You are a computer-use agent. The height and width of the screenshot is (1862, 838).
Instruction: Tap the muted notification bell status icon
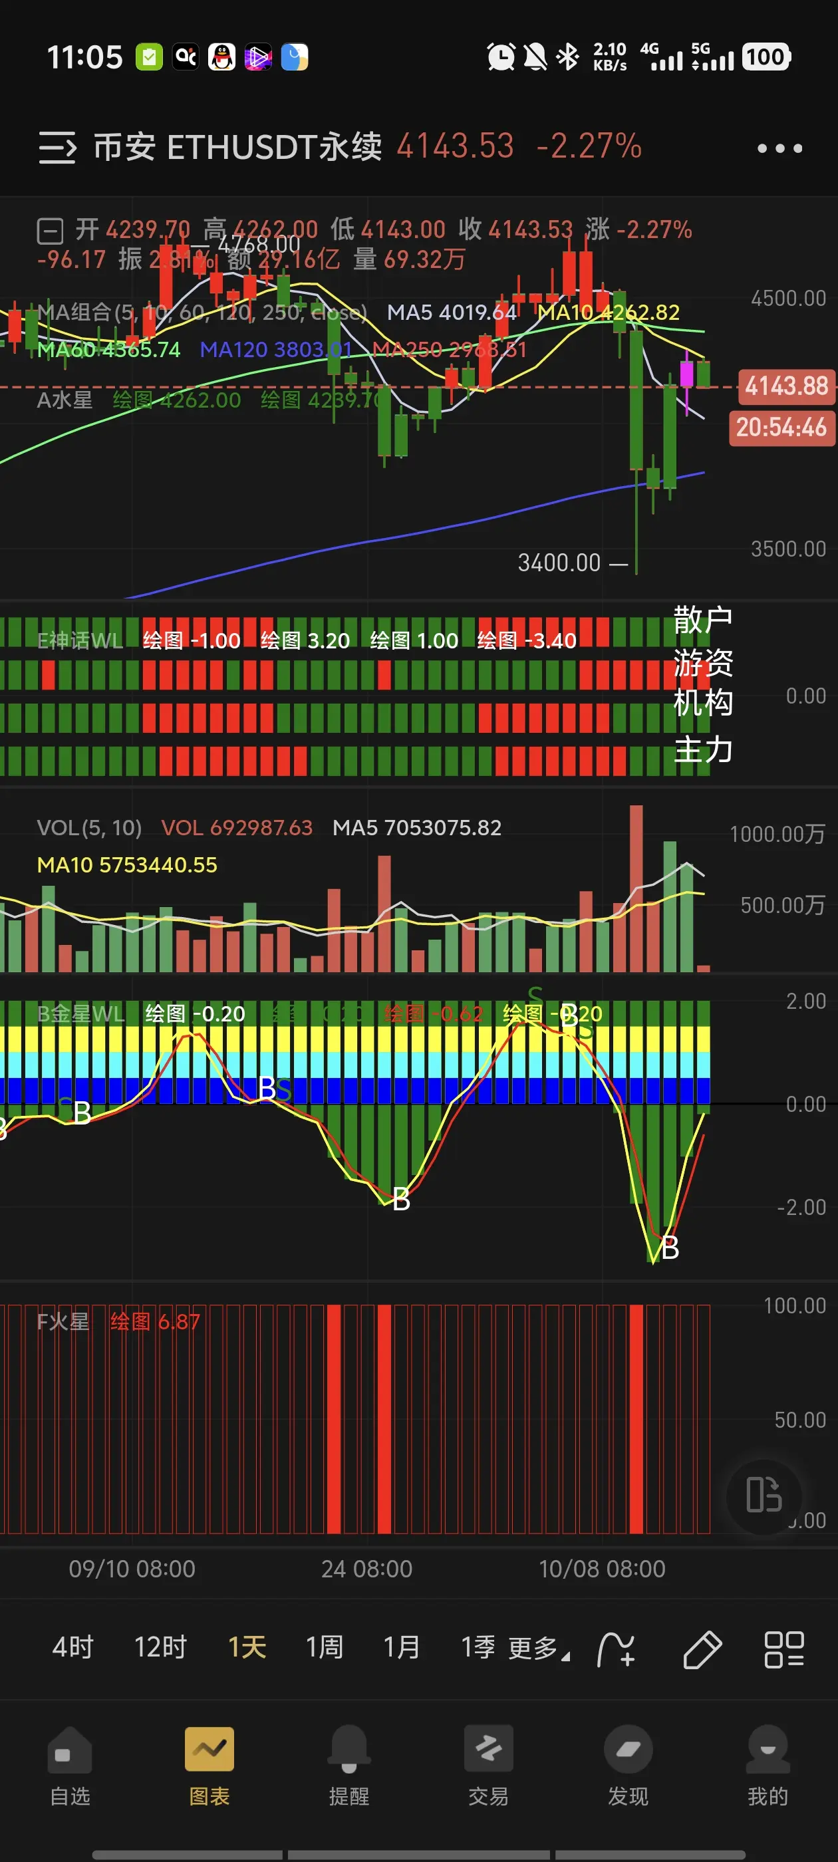(534, 57)
